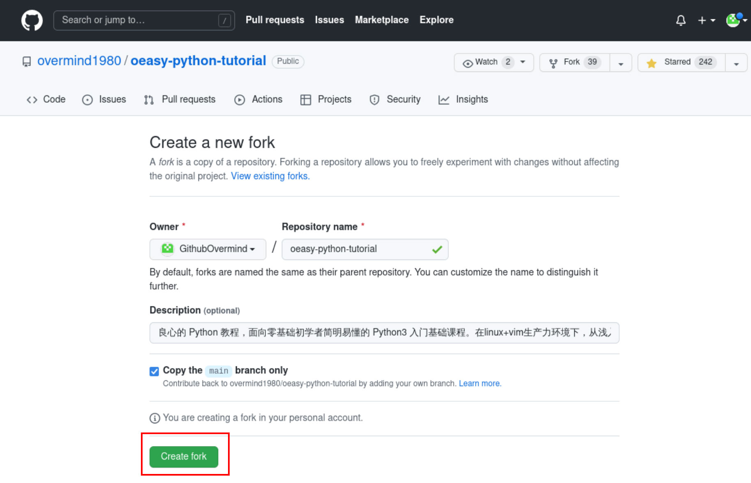
Task: Click the Description input field
Action: [384, 333]
